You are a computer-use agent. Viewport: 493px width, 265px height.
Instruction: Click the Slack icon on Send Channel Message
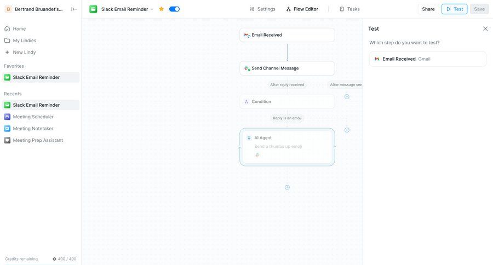point(247,68)
